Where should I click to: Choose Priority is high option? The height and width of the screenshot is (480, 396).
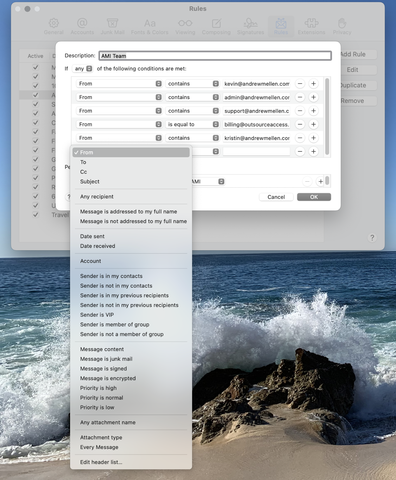[131, 388]
